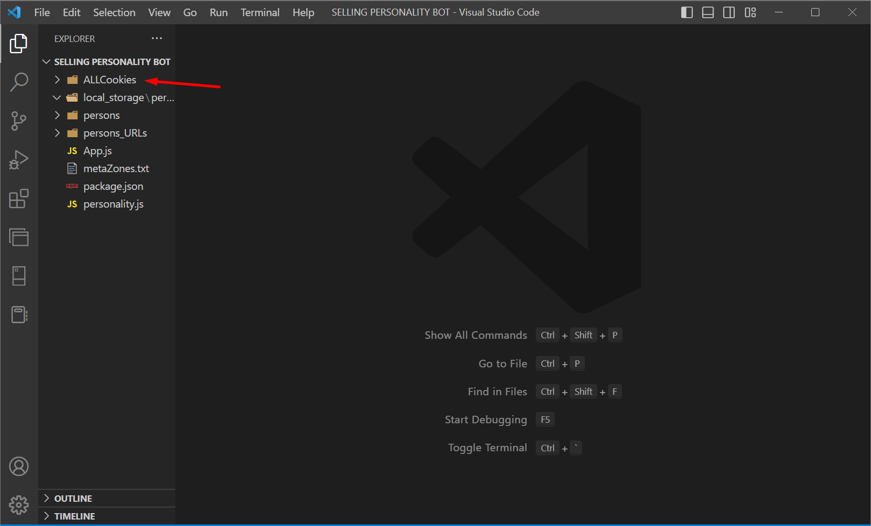Viewport: 871px width, 526px height.
Task: Open the Source Control view
Action: pyautogui.click(x=19, y=121)
